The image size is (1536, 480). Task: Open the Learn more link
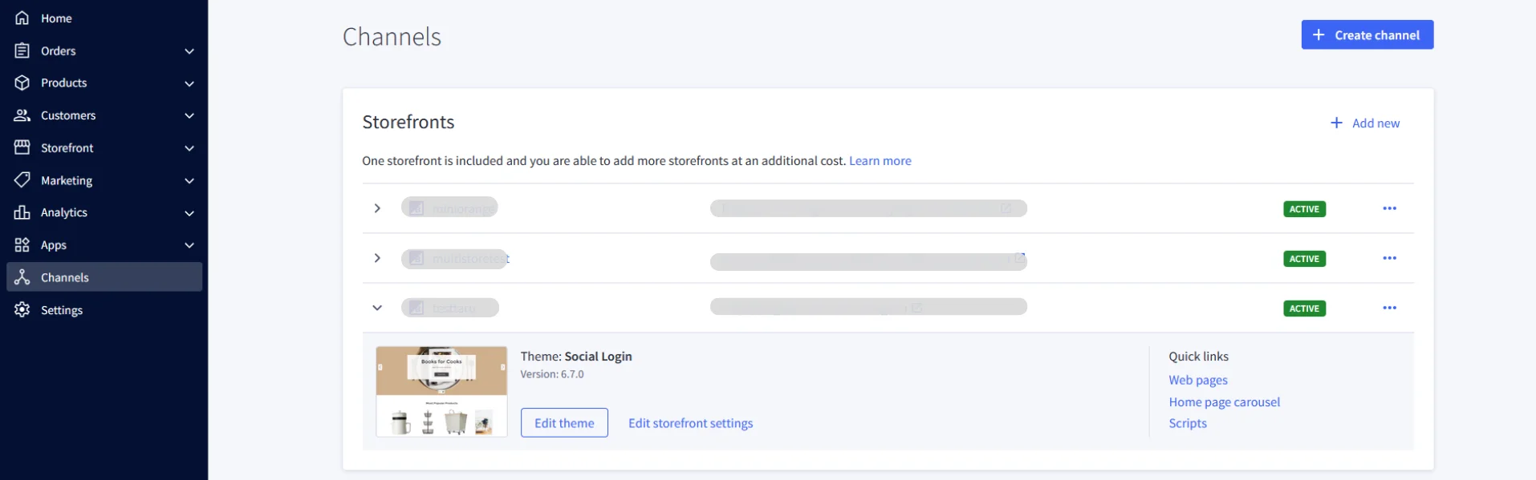(880, 160)
